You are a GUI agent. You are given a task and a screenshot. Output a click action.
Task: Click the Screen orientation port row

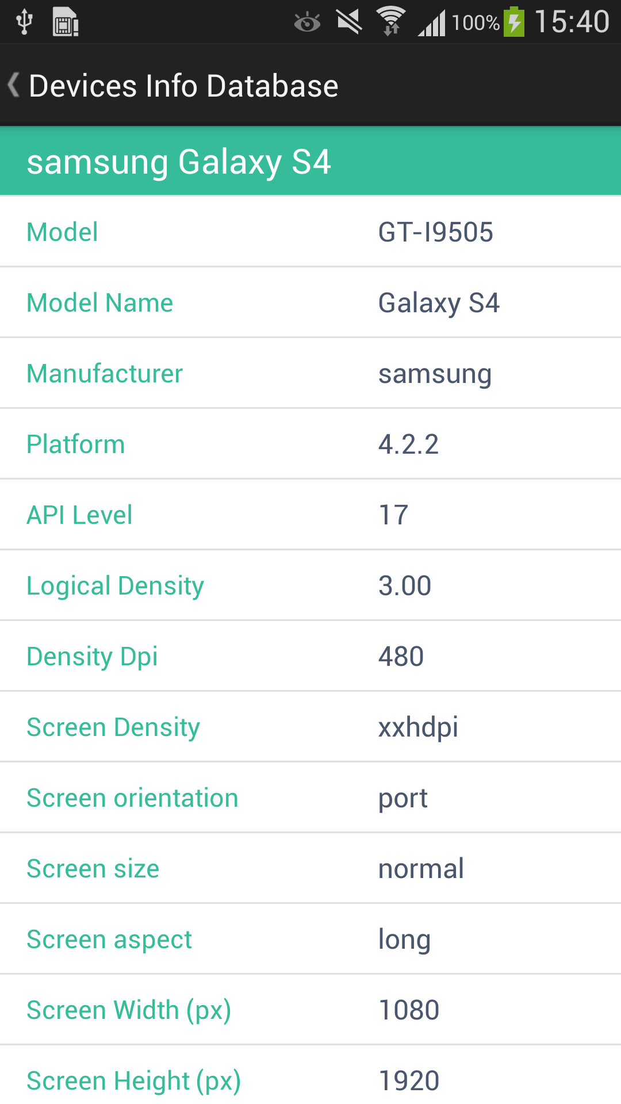coord(310,798)
